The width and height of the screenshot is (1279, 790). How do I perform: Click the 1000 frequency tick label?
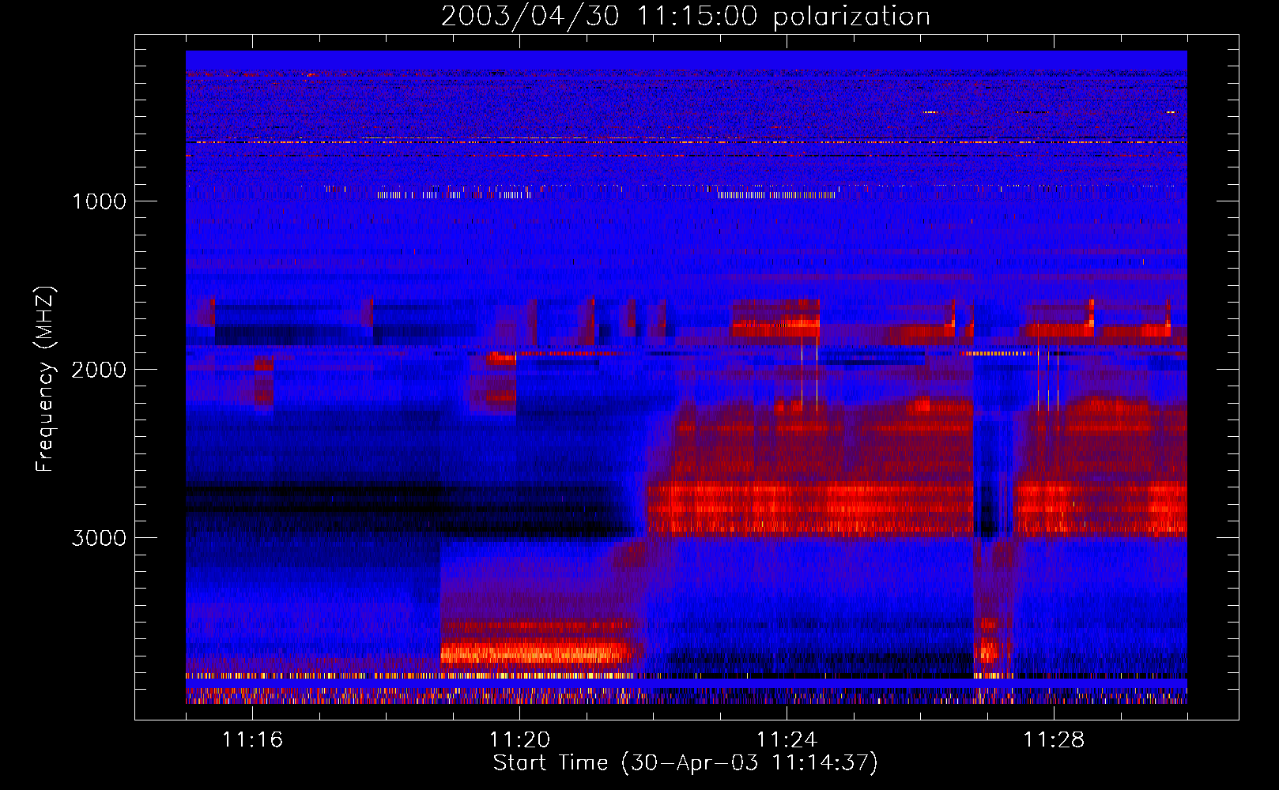(99, 201)
